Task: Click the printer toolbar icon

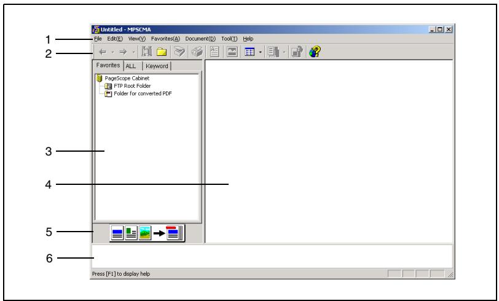Action: coord(197,52)
